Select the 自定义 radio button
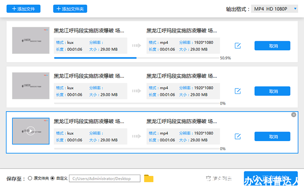This screenshot has width=304, height=188. (53, 178)
